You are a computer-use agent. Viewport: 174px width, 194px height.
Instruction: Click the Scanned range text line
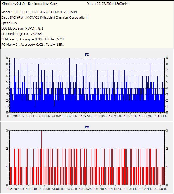22,34
